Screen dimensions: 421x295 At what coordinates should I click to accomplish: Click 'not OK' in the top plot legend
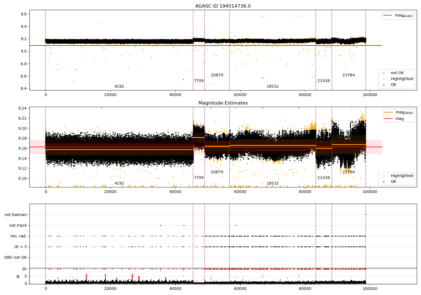397,73
